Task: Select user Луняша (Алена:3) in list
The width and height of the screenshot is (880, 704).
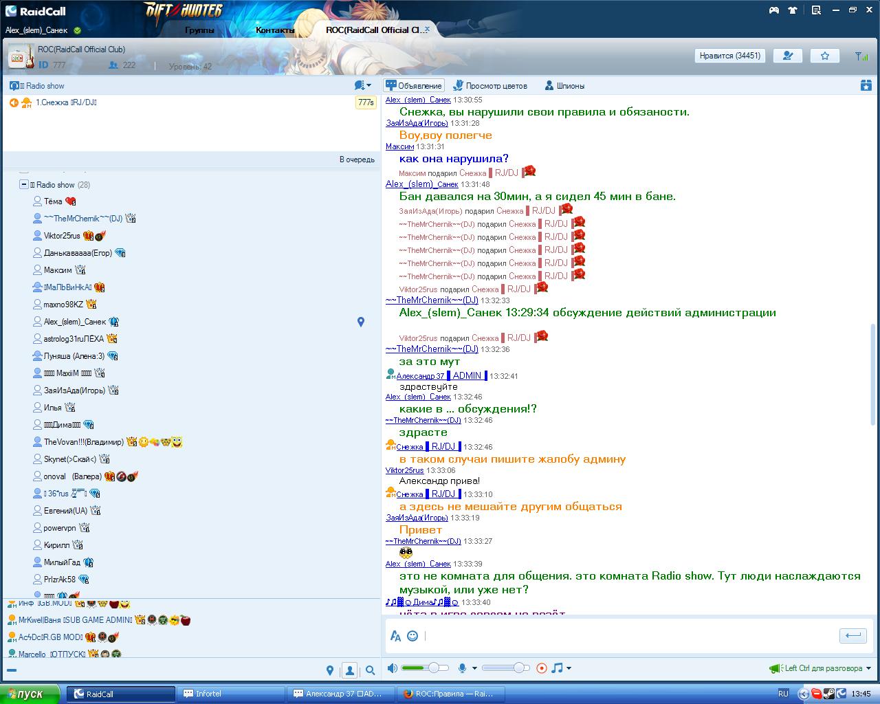Action: [74, 356]
